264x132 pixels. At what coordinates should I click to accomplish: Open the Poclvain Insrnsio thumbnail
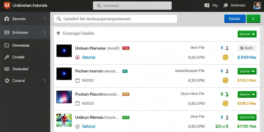tap(64, 73)
